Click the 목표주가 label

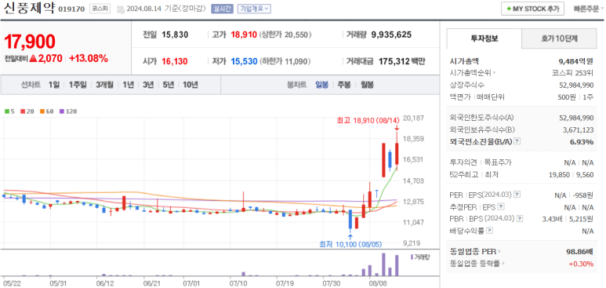[498, 162]
